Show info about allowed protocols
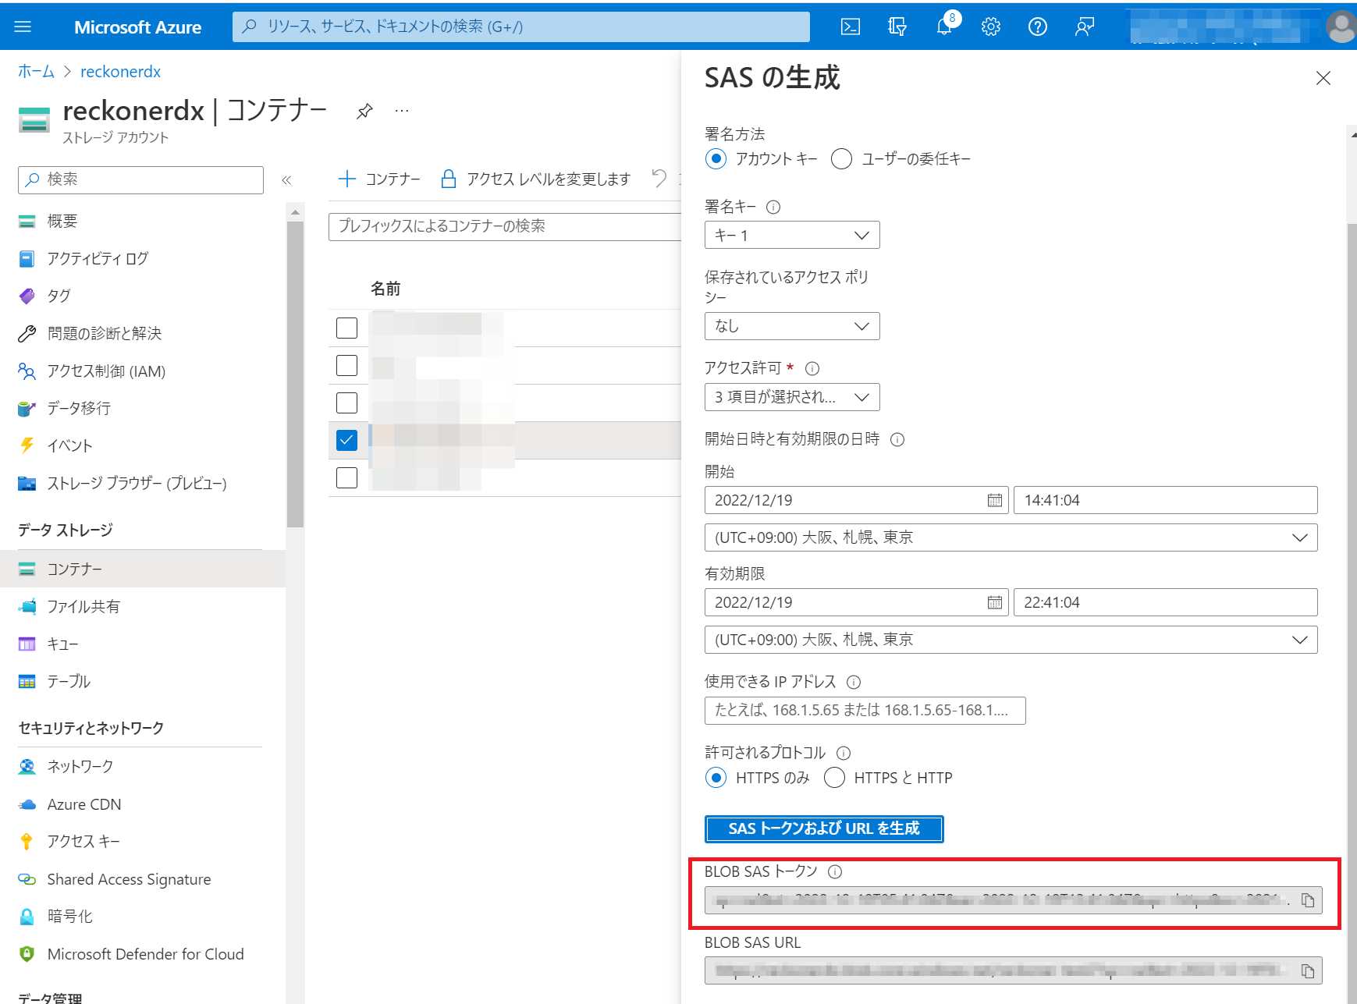This screenshot has height=1004, width=1357. (x=844, y=753)
